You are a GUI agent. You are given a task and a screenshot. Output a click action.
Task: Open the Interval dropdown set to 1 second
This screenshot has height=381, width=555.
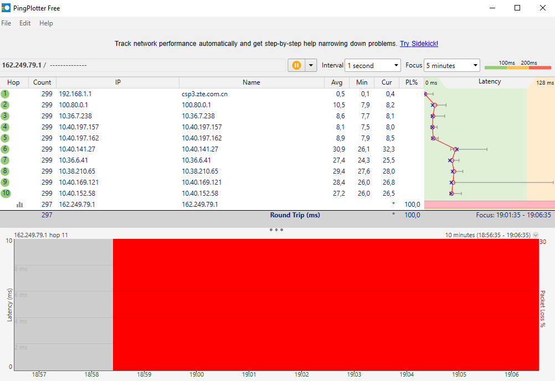(x=372, y=65)
